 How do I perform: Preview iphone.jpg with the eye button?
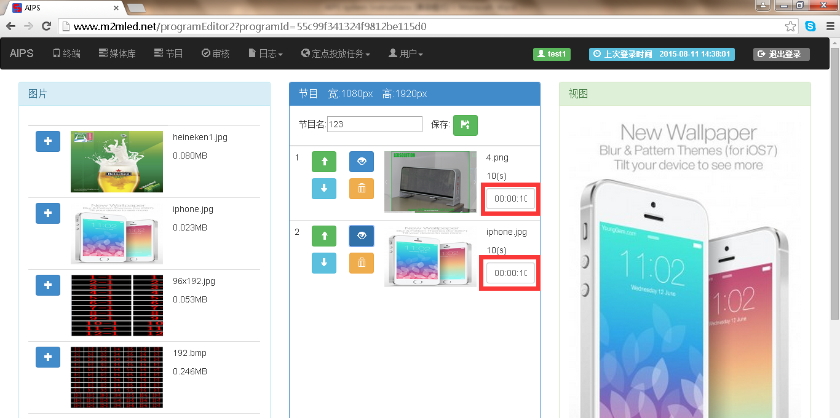coord(362,236)
